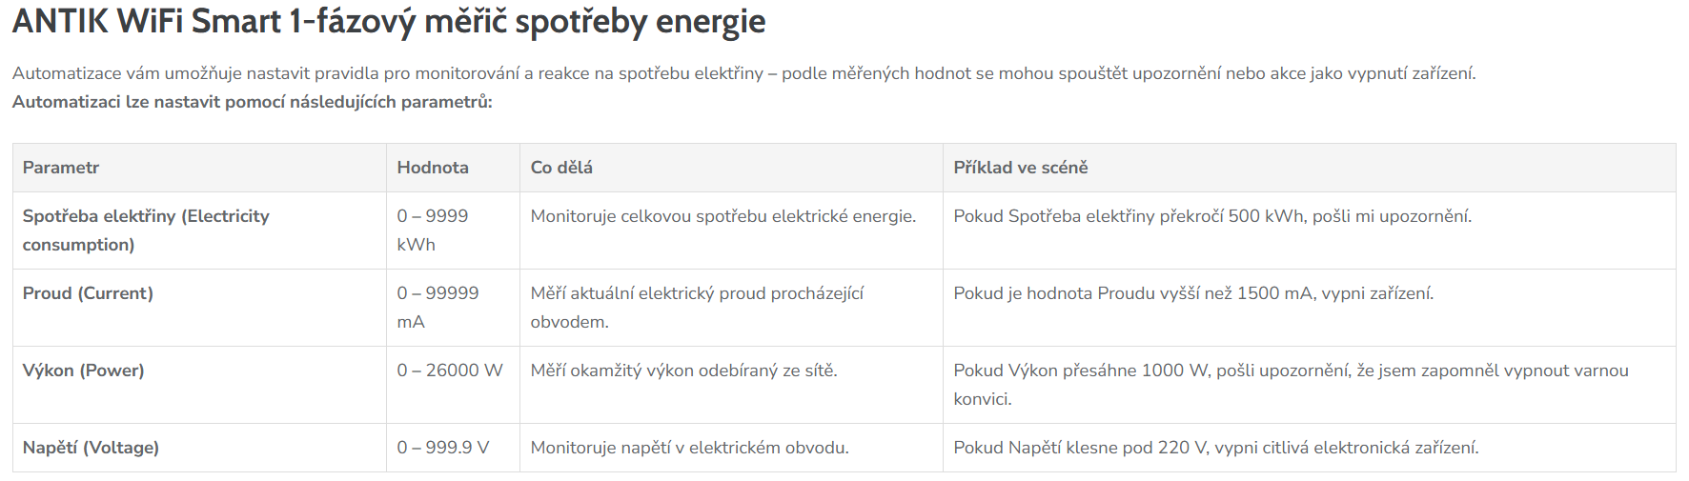The image size is (1689, 481).
Task: Click the 0 – 99999 mA value cell
Action: [x=438, y=308]
